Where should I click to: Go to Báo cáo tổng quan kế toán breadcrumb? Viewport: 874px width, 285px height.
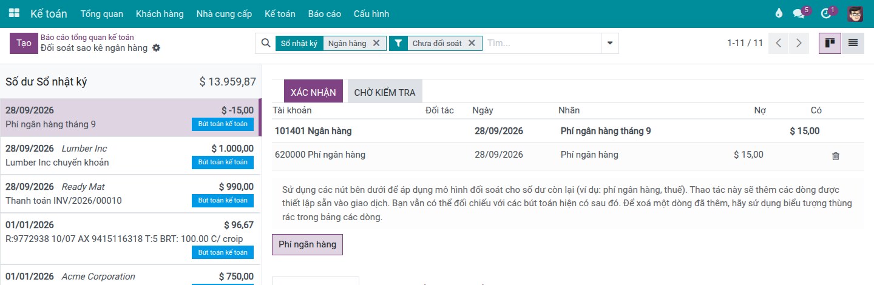(x=87, y=37)
